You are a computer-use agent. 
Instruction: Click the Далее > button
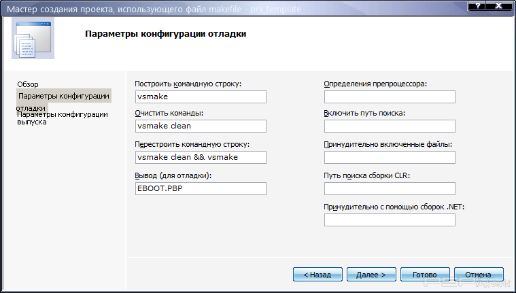tap(371, 274)
